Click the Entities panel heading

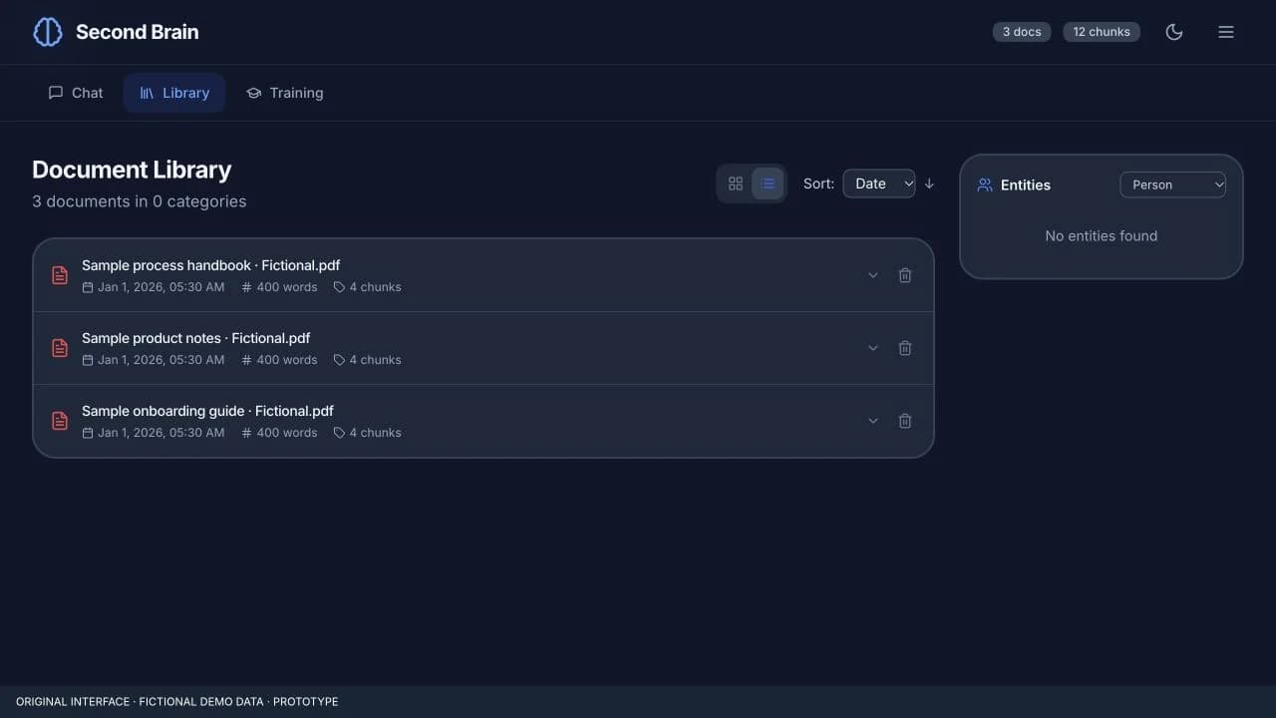(1026, 184)
